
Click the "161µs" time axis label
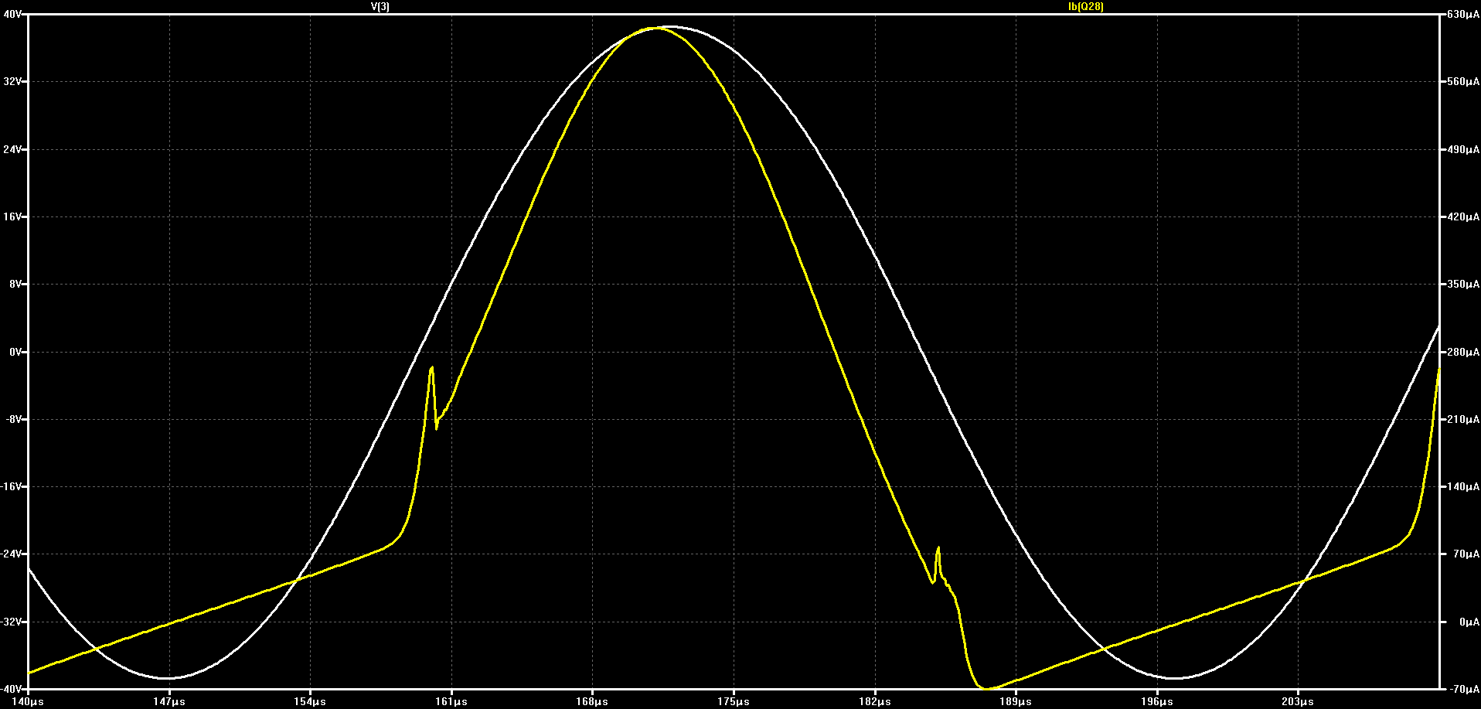point(451,702)
